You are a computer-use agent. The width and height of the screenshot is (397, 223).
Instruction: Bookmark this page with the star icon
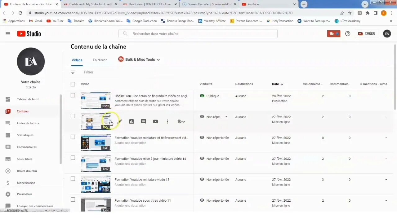point(350,13)
